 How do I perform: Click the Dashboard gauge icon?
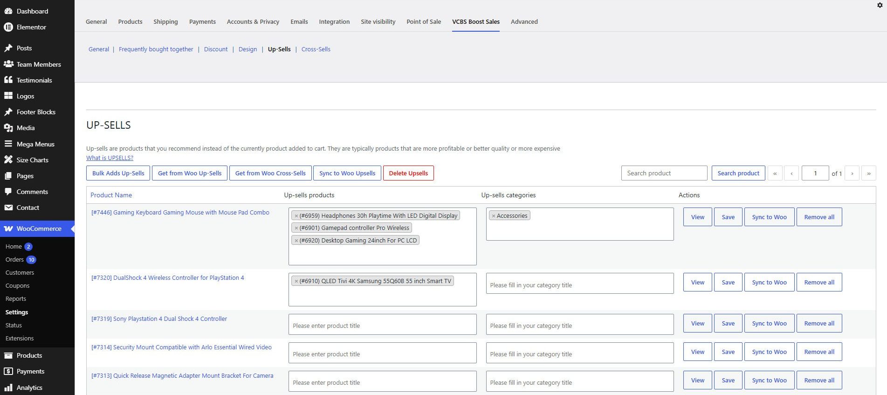(x=8, y=11)
